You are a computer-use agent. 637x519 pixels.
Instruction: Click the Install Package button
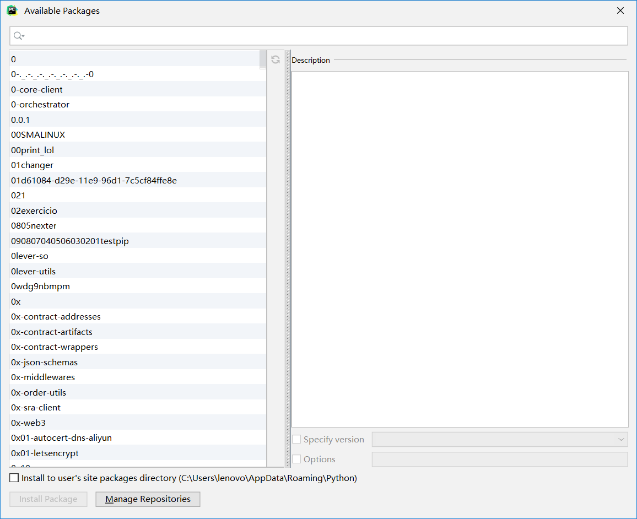(x=48, y=499)
